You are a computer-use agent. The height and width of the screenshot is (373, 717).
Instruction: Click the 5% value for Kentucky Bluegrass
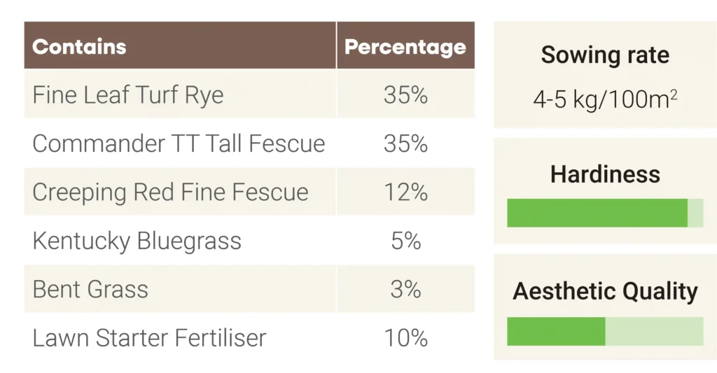(405, 241)
